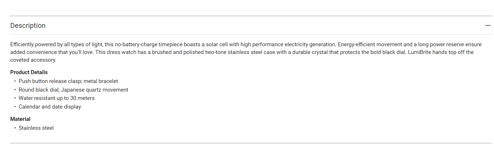Click the phrase "Energy-efficient movement"
This screenshot has height=145, width=494.
click(x=370, y=45)
